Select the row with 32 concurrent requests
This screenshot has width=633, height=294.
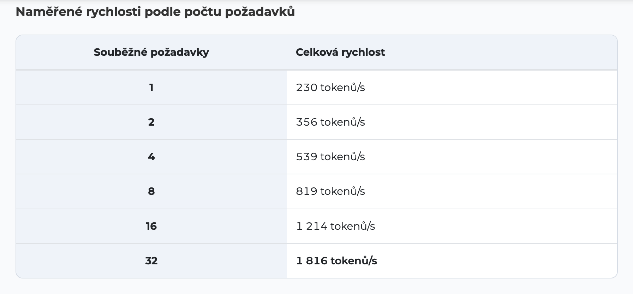(317, 261)
